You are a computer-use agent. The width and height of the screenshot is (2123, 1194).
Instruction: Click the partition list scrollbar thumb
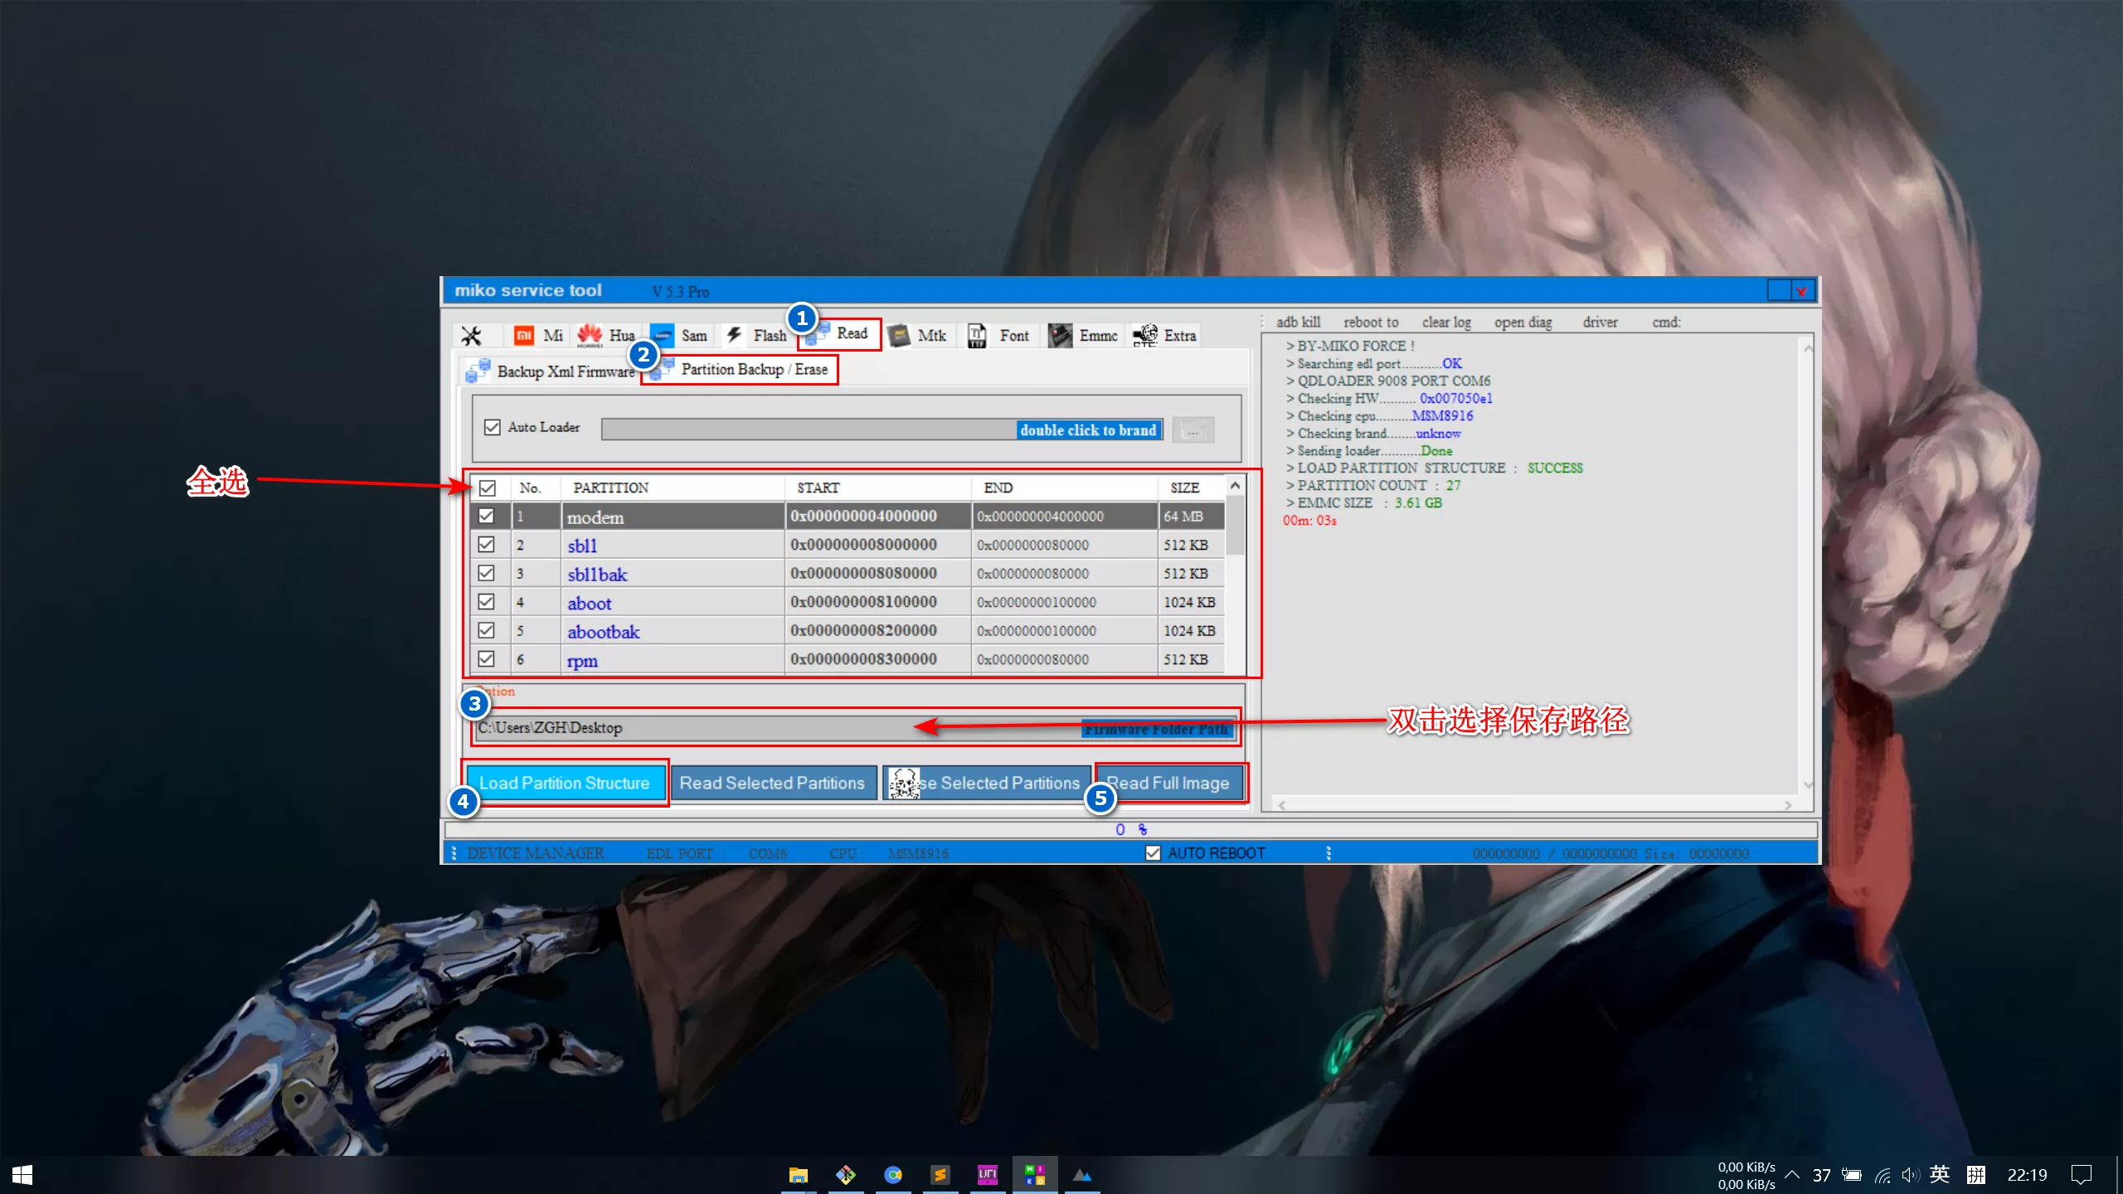pyautogui.click(x=1235, y=527)
